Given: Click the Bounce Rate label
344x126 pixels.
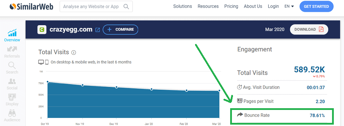Looking at the screenshot, I should point(257,115).
